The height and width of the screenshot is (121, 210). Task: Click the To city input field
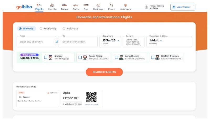[78, 42]
